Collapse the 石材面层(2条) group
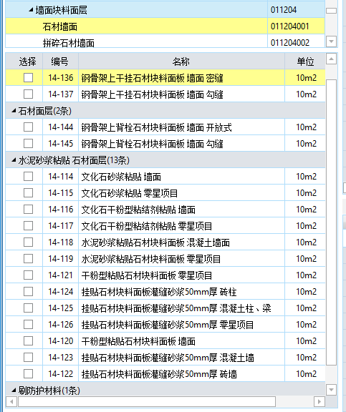The image size is (346, 412). [x=14, y=111]
